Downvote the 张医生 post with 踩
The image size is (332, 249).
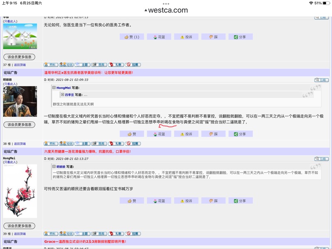[213, 37]
